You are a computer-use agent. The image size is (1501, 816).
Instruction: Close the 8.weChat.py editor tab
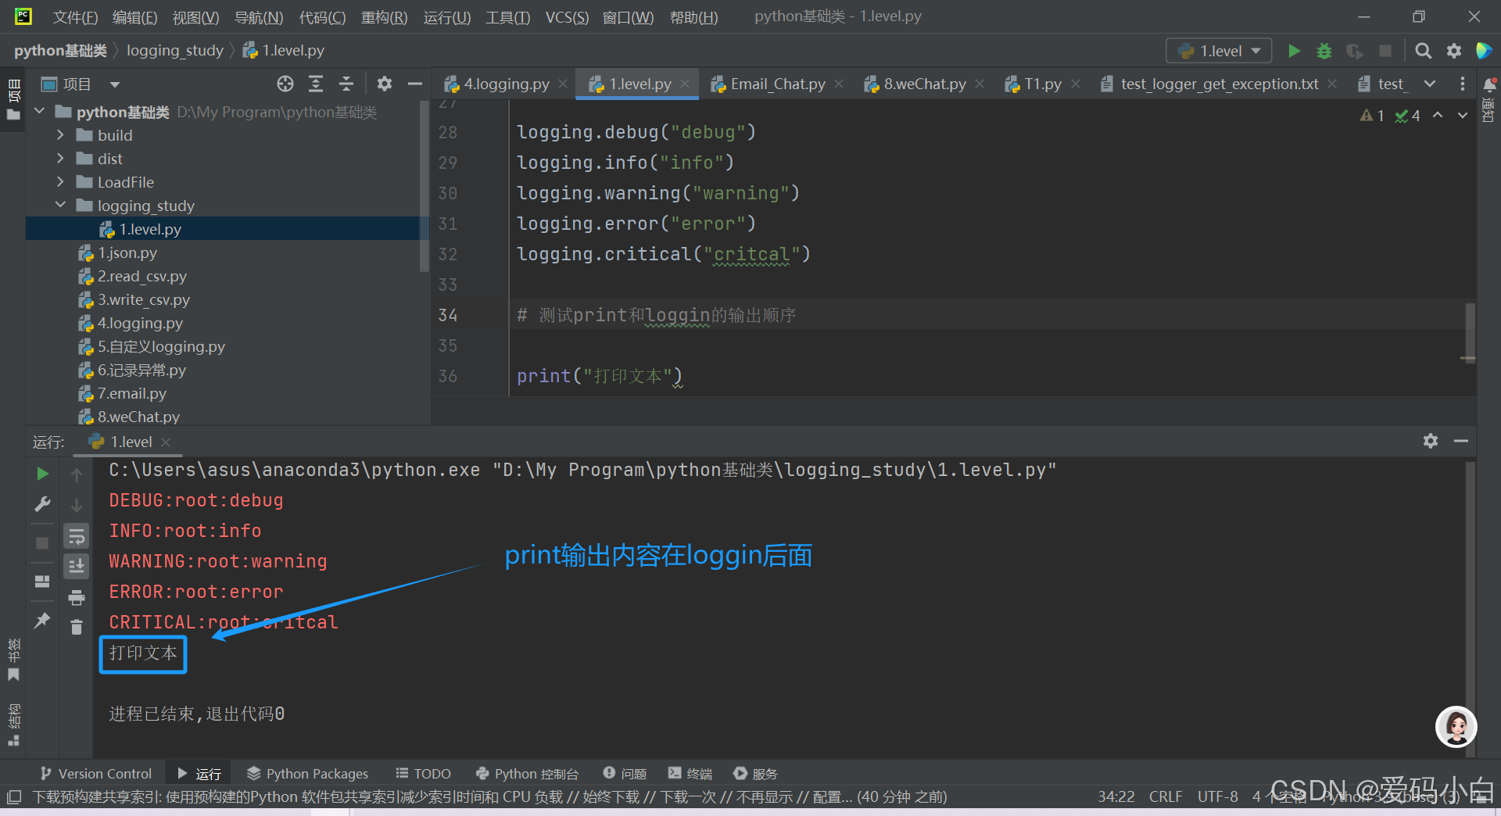click(980, 84)
